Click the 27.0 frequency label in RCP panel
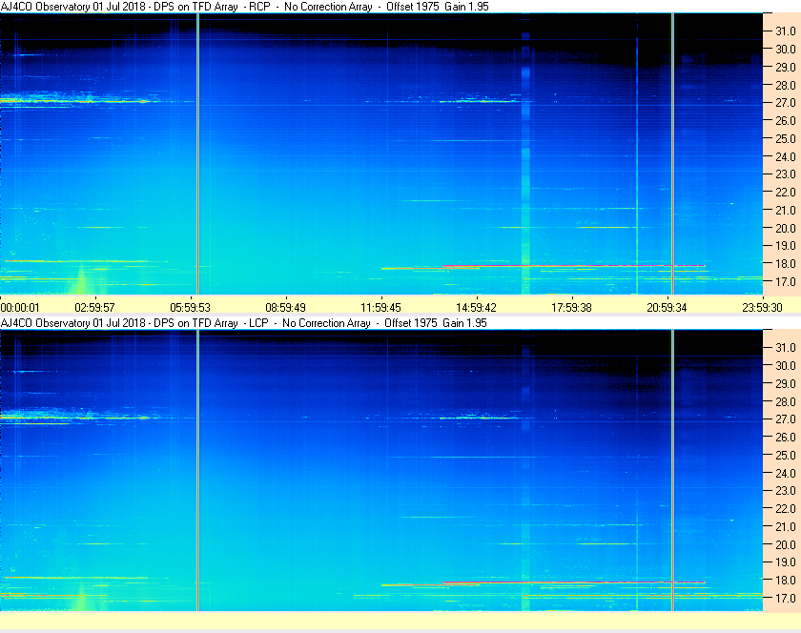Image resolution: width=801 pixels, height=633 pixels. 786,103
